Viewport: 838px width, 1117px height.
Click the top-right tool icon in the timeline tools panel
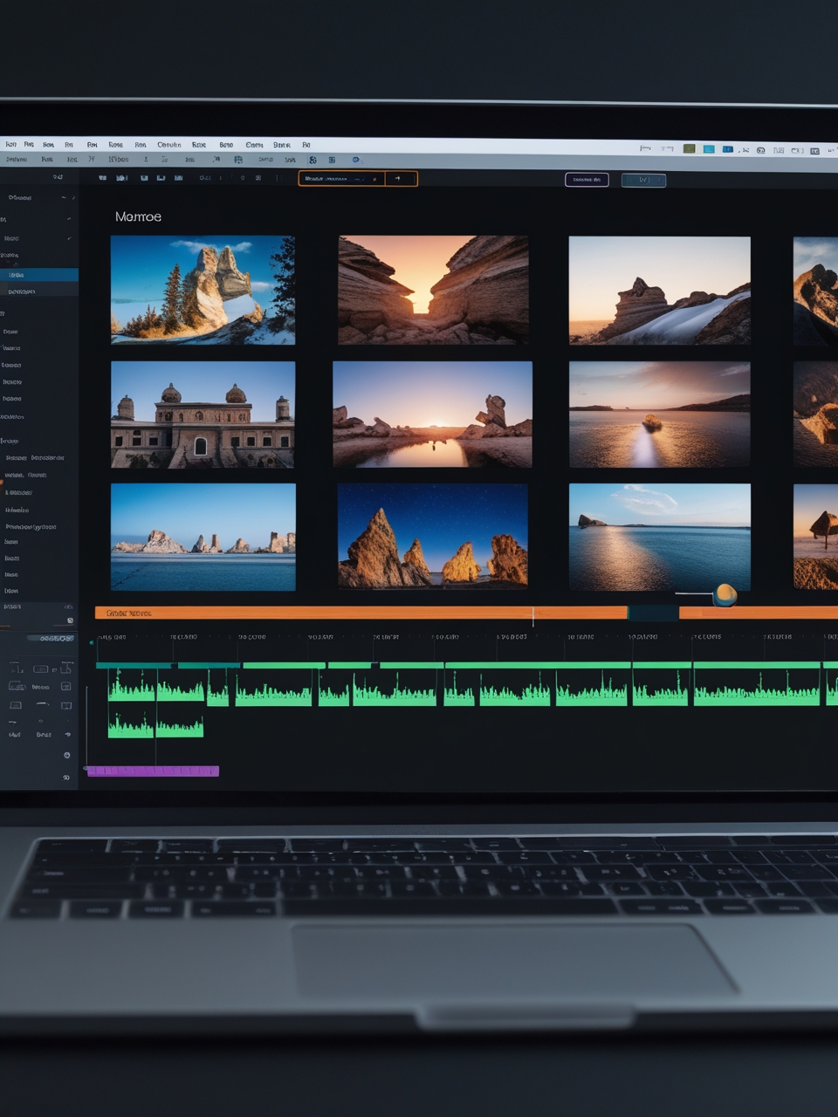pyautogui.click(x=66, y=668)
